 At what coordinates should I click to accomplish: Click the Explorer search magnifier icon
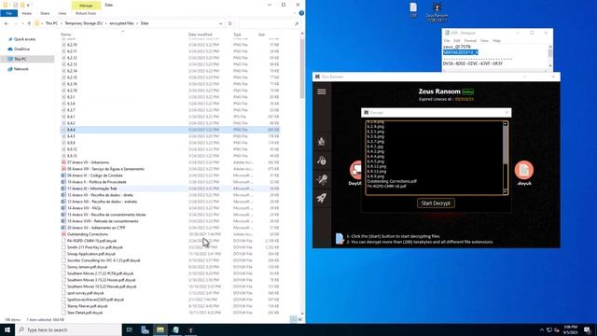click(x=297, y=23)
